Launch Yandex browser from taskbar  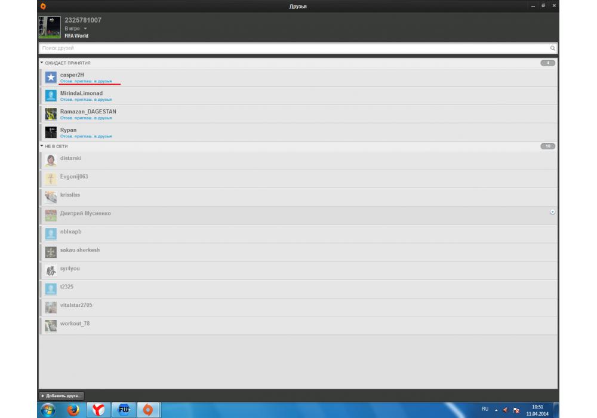(99, 410)
